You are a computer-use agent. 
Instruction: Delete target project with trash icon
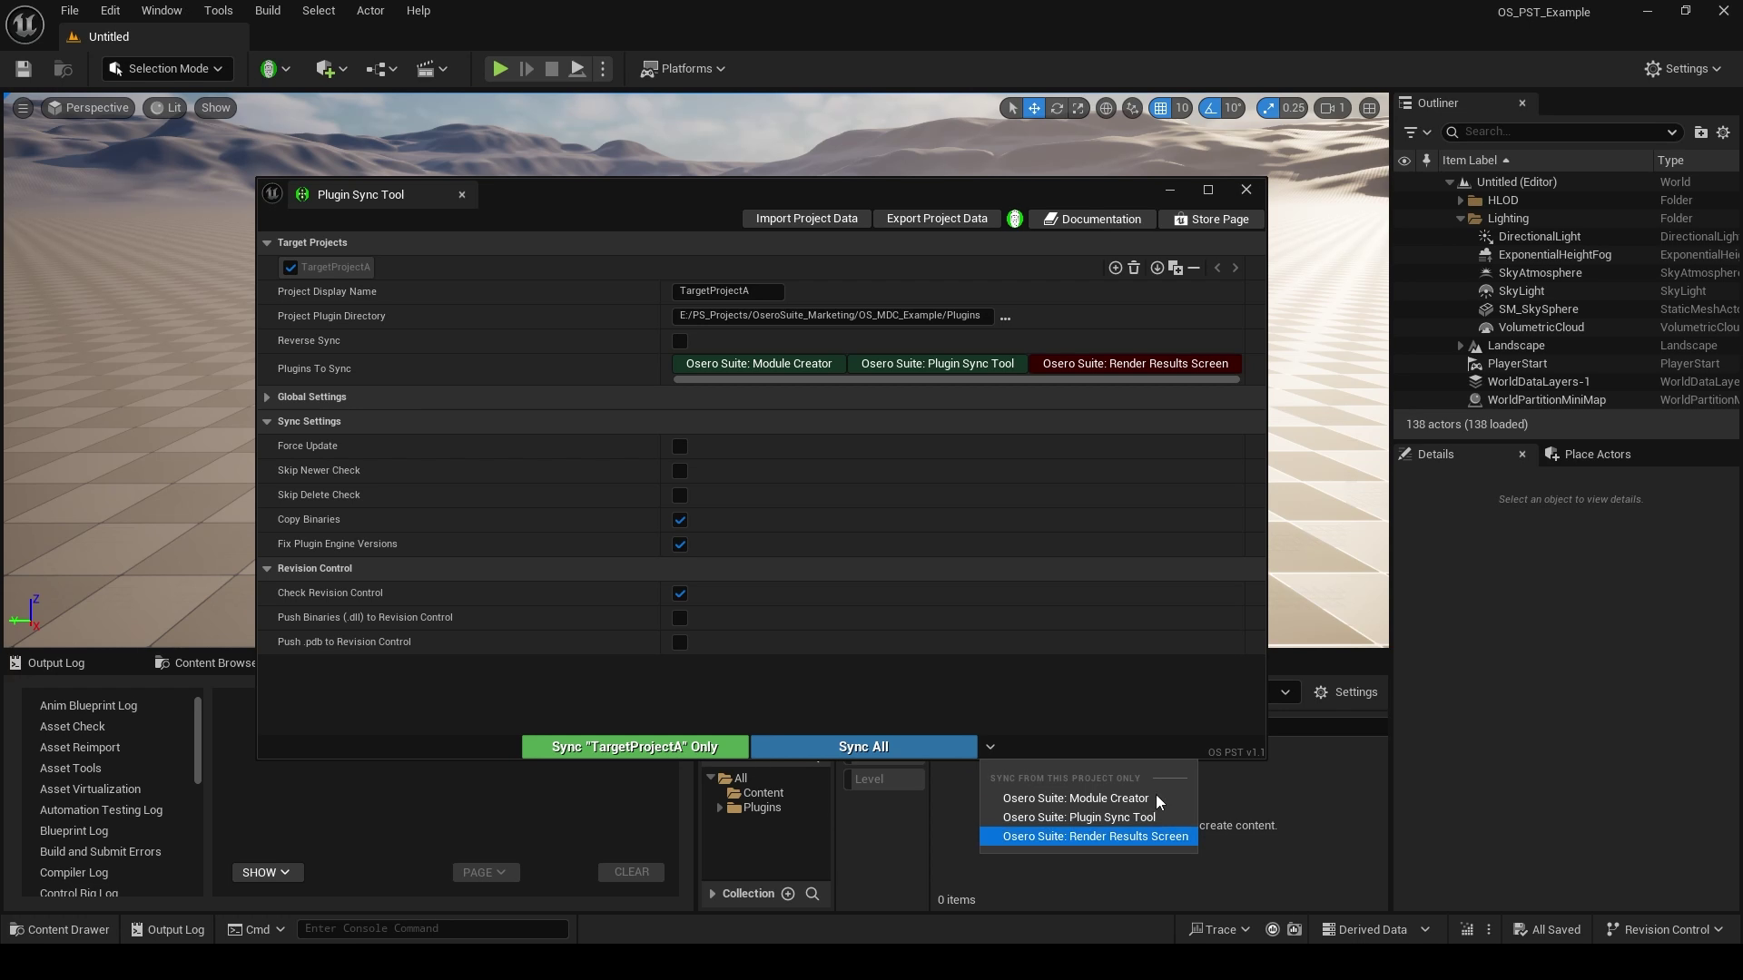1134,268
